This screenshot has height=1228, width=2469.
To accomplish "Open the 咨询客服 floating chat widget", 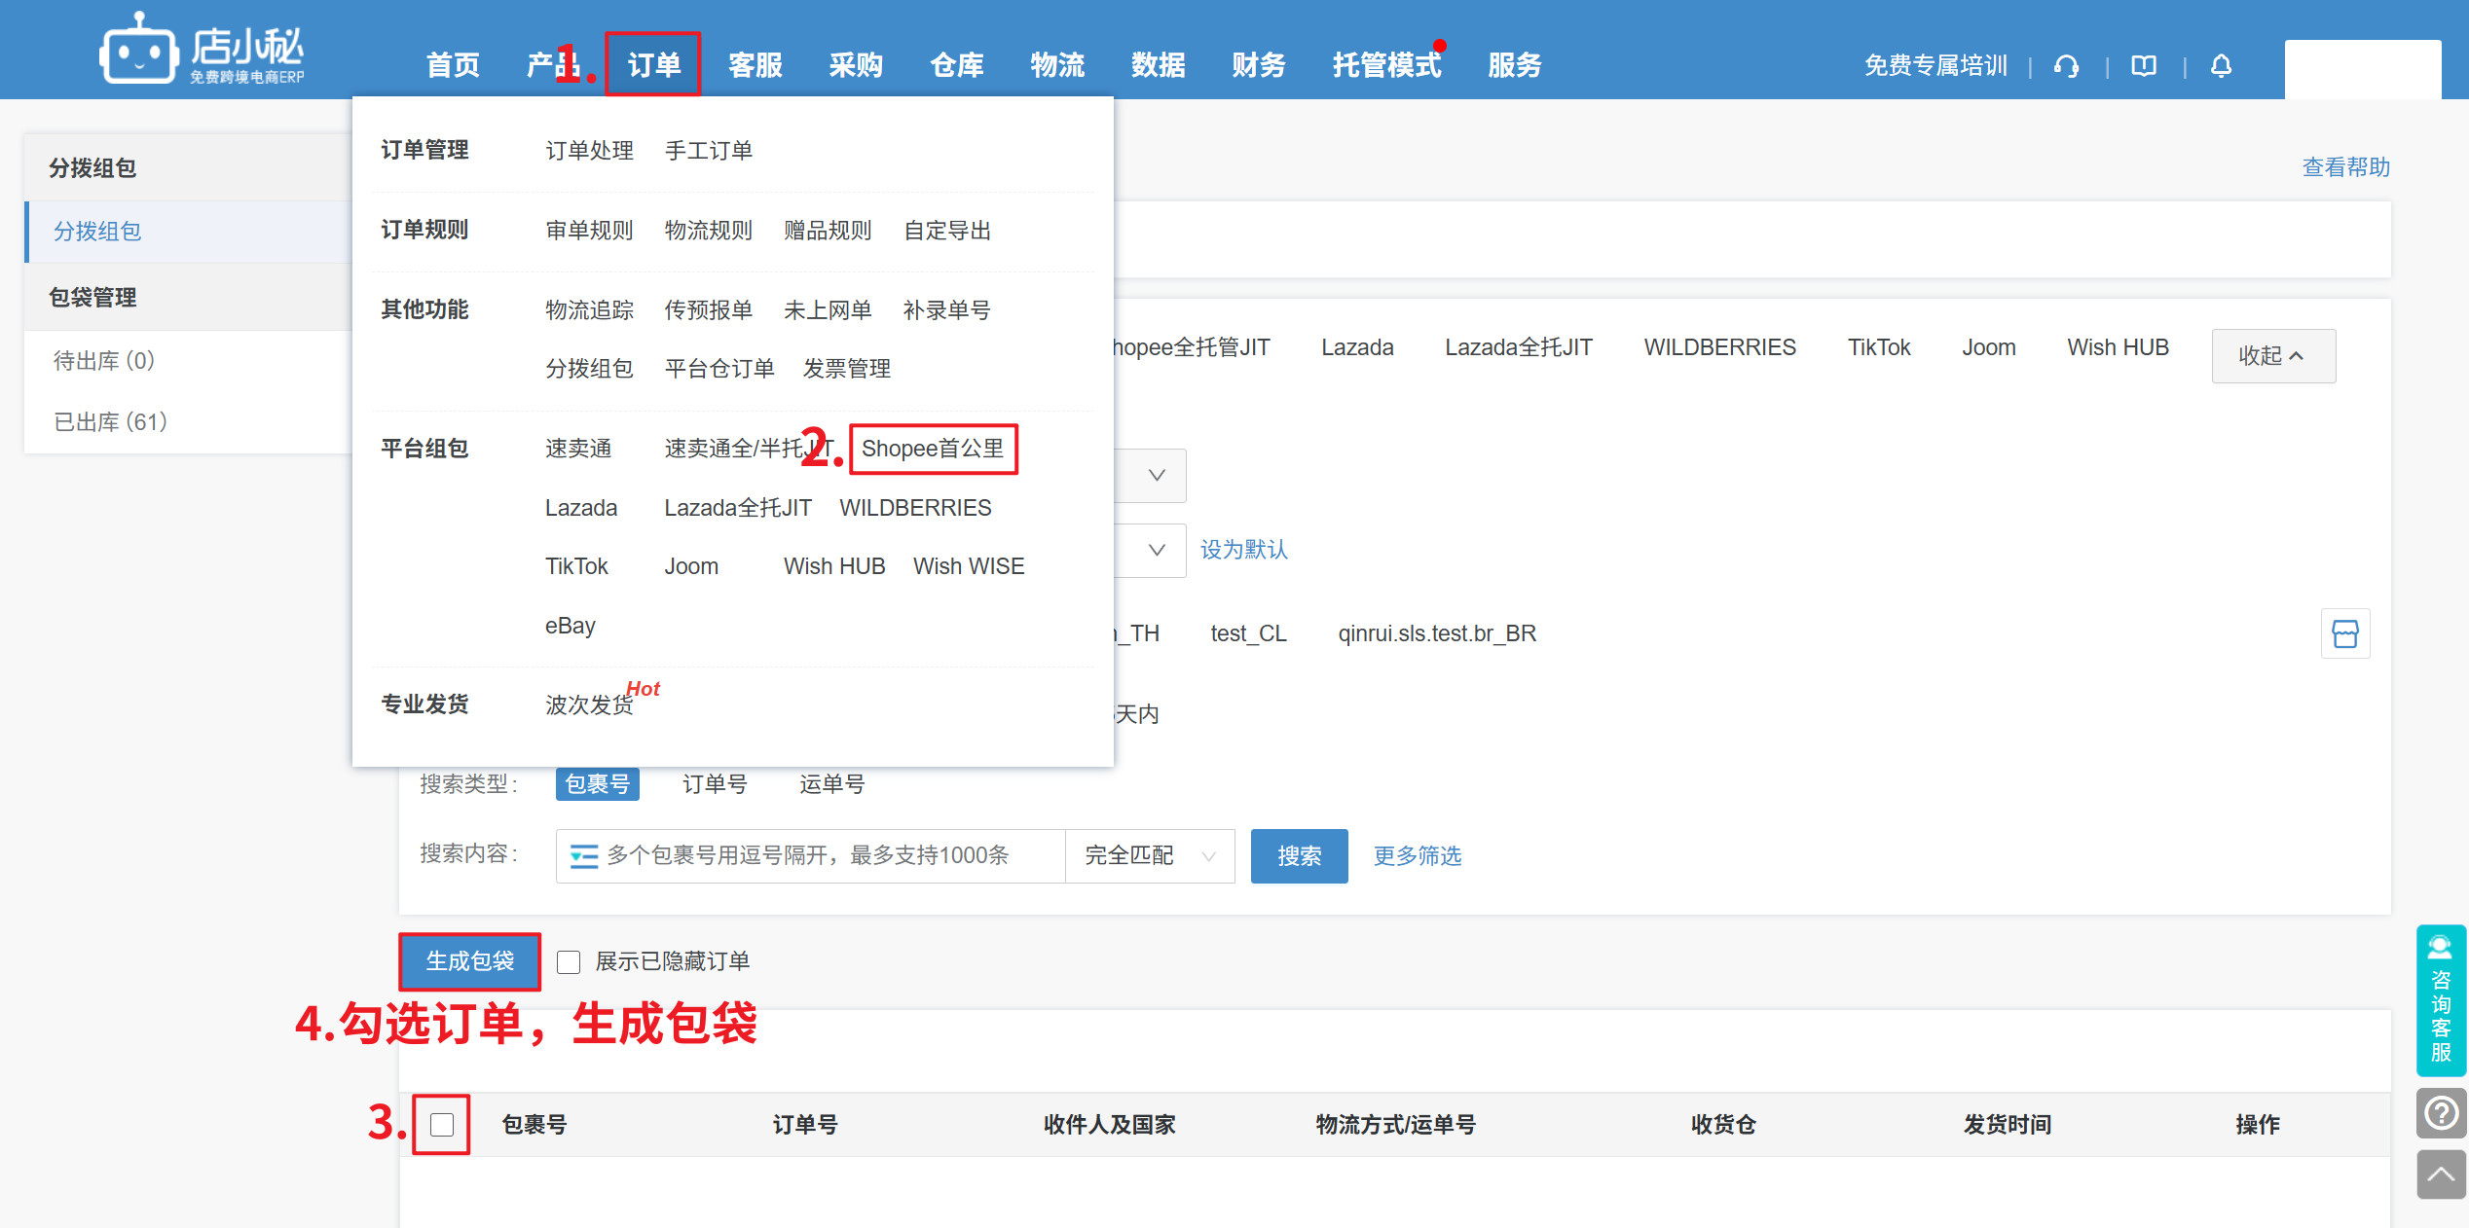I will [x=2441, y=999].
